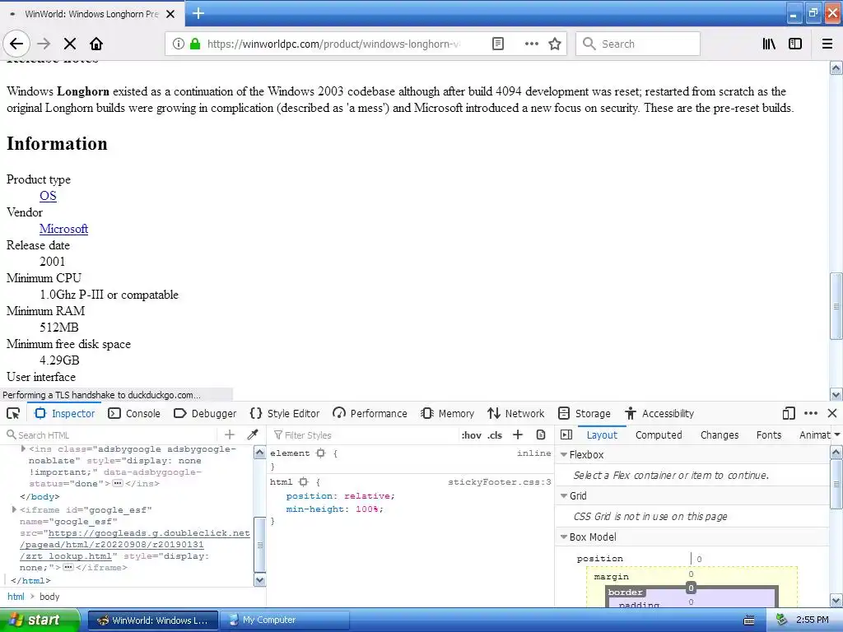The width and height of the screenshot is (843, 632).
Task: Select the Fonts sidebar tab
Action: (769, 434)
